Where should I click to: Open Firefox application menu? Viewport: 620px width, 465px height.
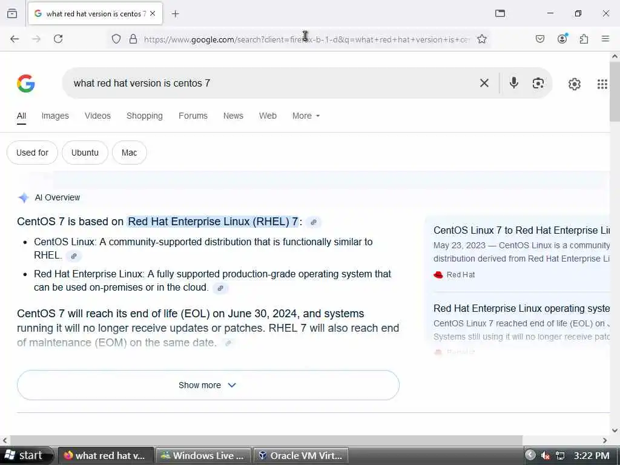point(605,38)
